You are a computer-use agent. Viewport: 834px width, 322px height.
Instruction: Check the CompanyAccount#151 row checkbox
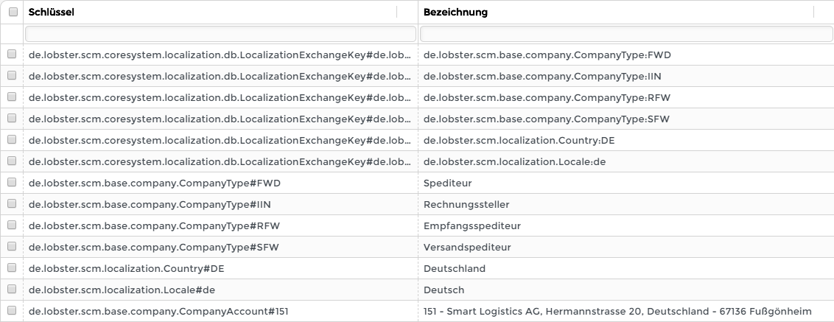[12, 311]
